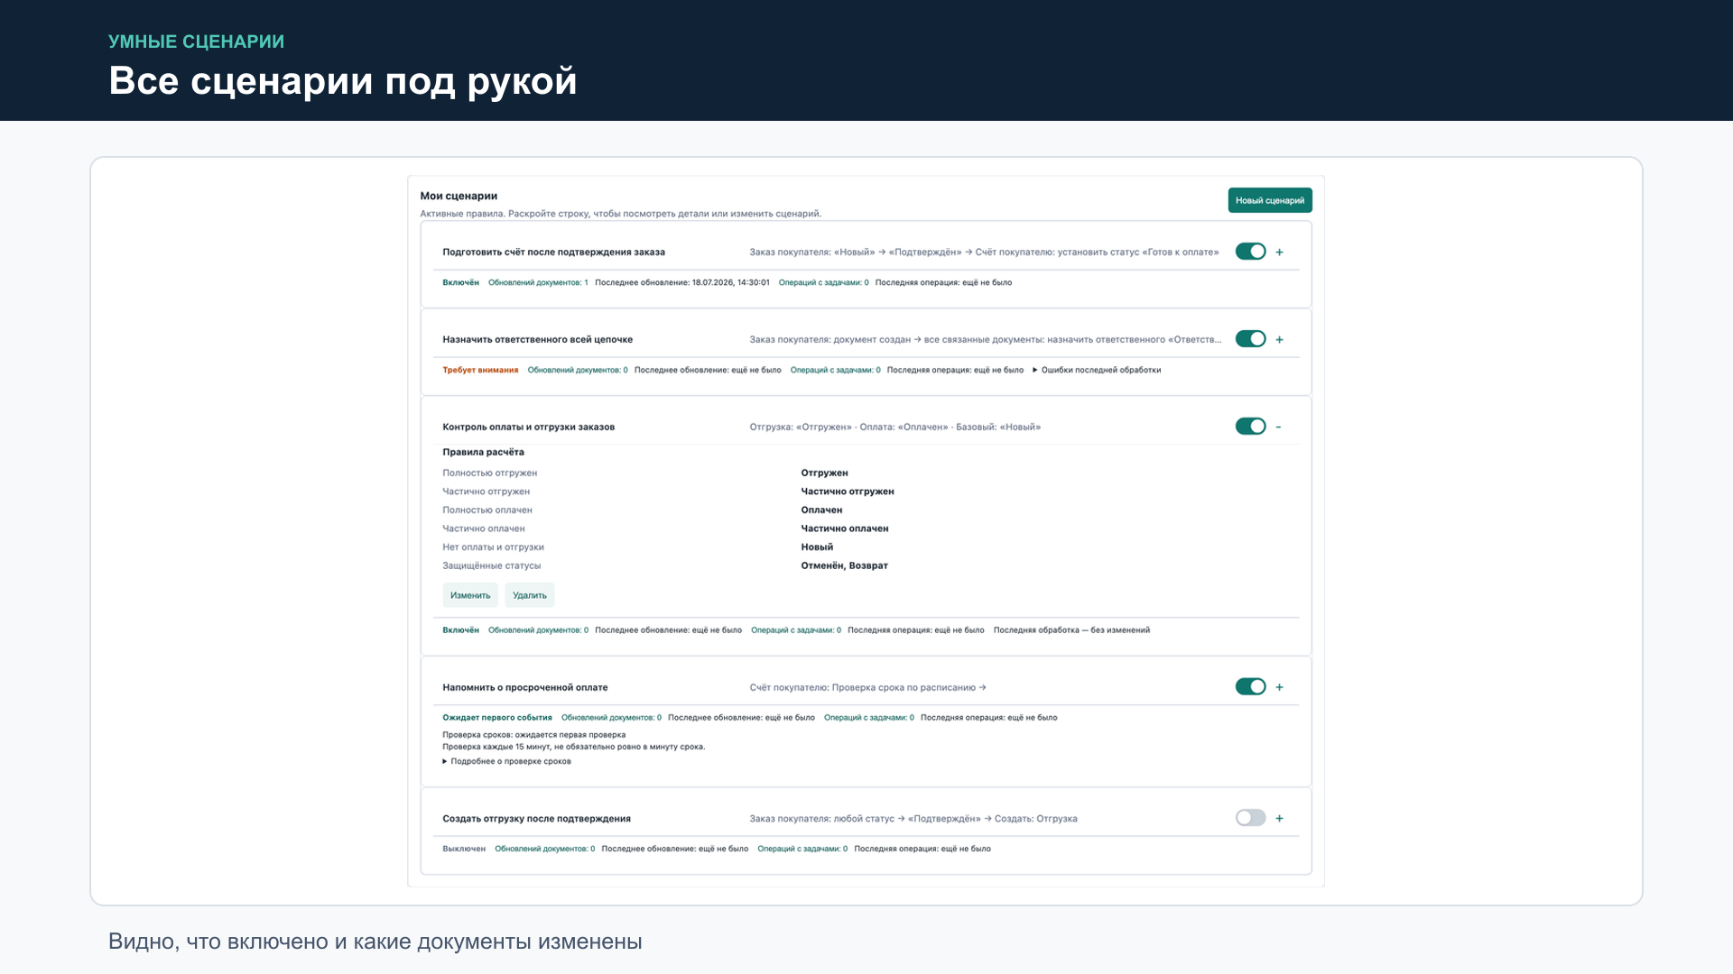Viewport: 1733px width, 974px height.
Task: Select the «Создать отгрузку после подтверждения» title
Action: point(536,819)
